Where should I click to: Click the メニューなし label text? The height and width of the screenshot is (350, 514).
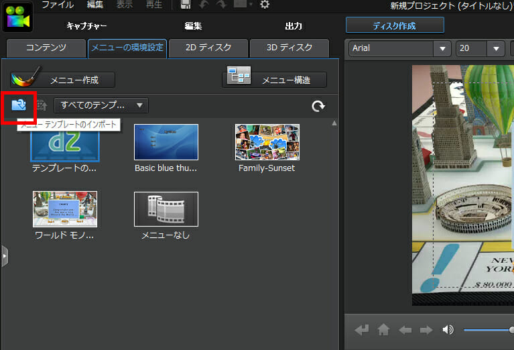[166, 235]
